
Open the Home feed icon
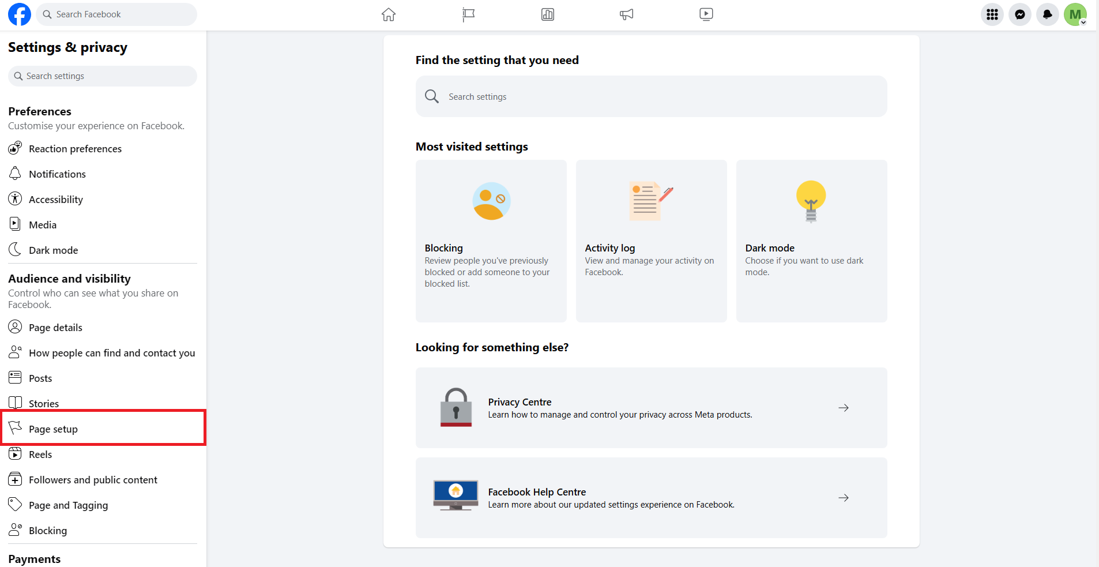[389, 14]
